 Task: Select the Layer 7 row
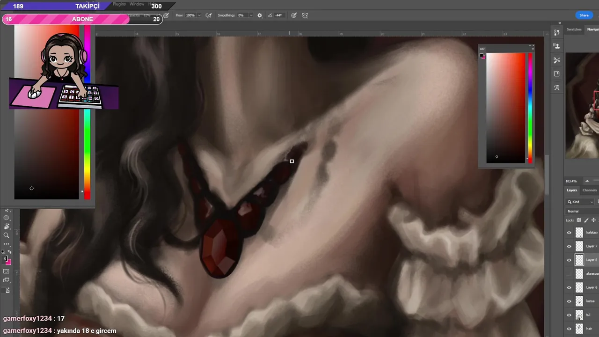click(582, 246)
